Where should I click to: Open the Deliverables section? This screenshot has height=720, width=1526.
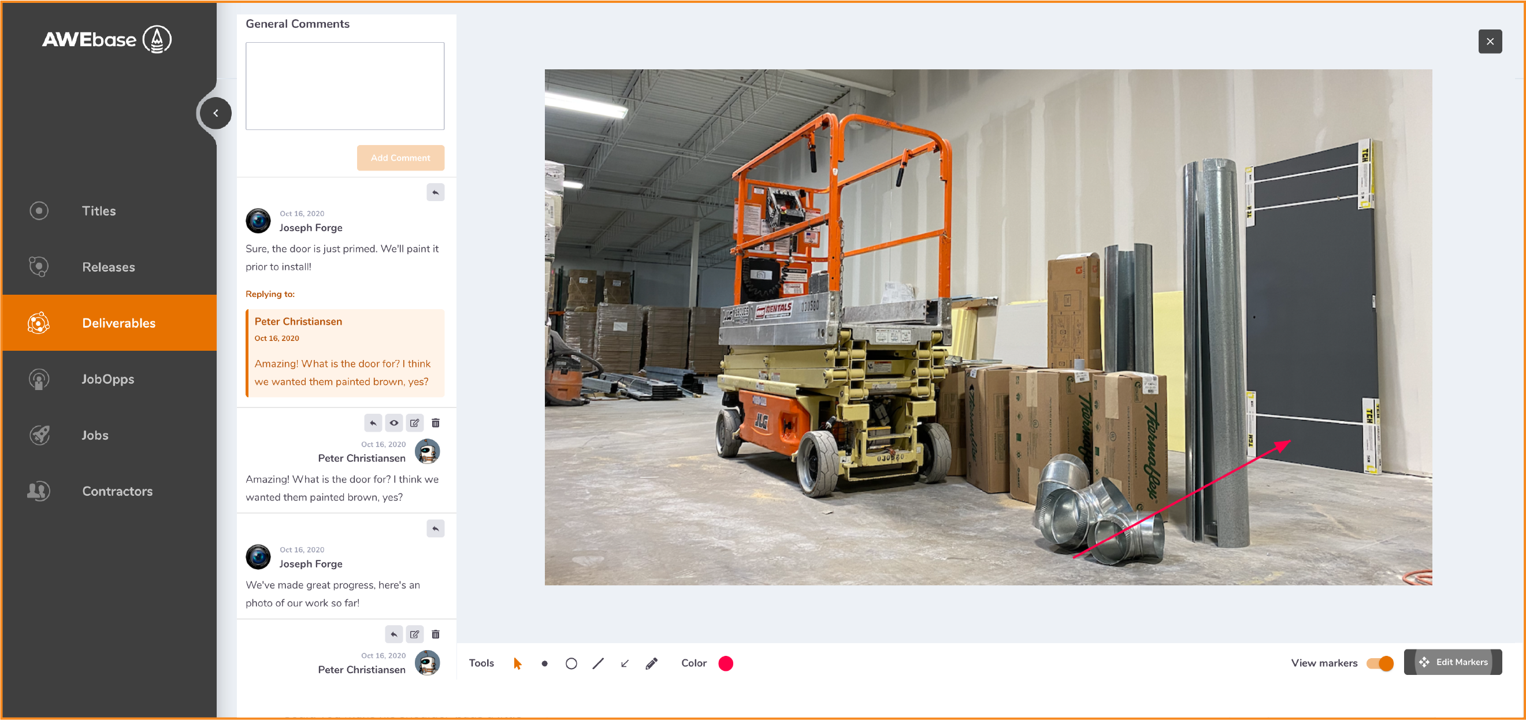pos(118,323)
